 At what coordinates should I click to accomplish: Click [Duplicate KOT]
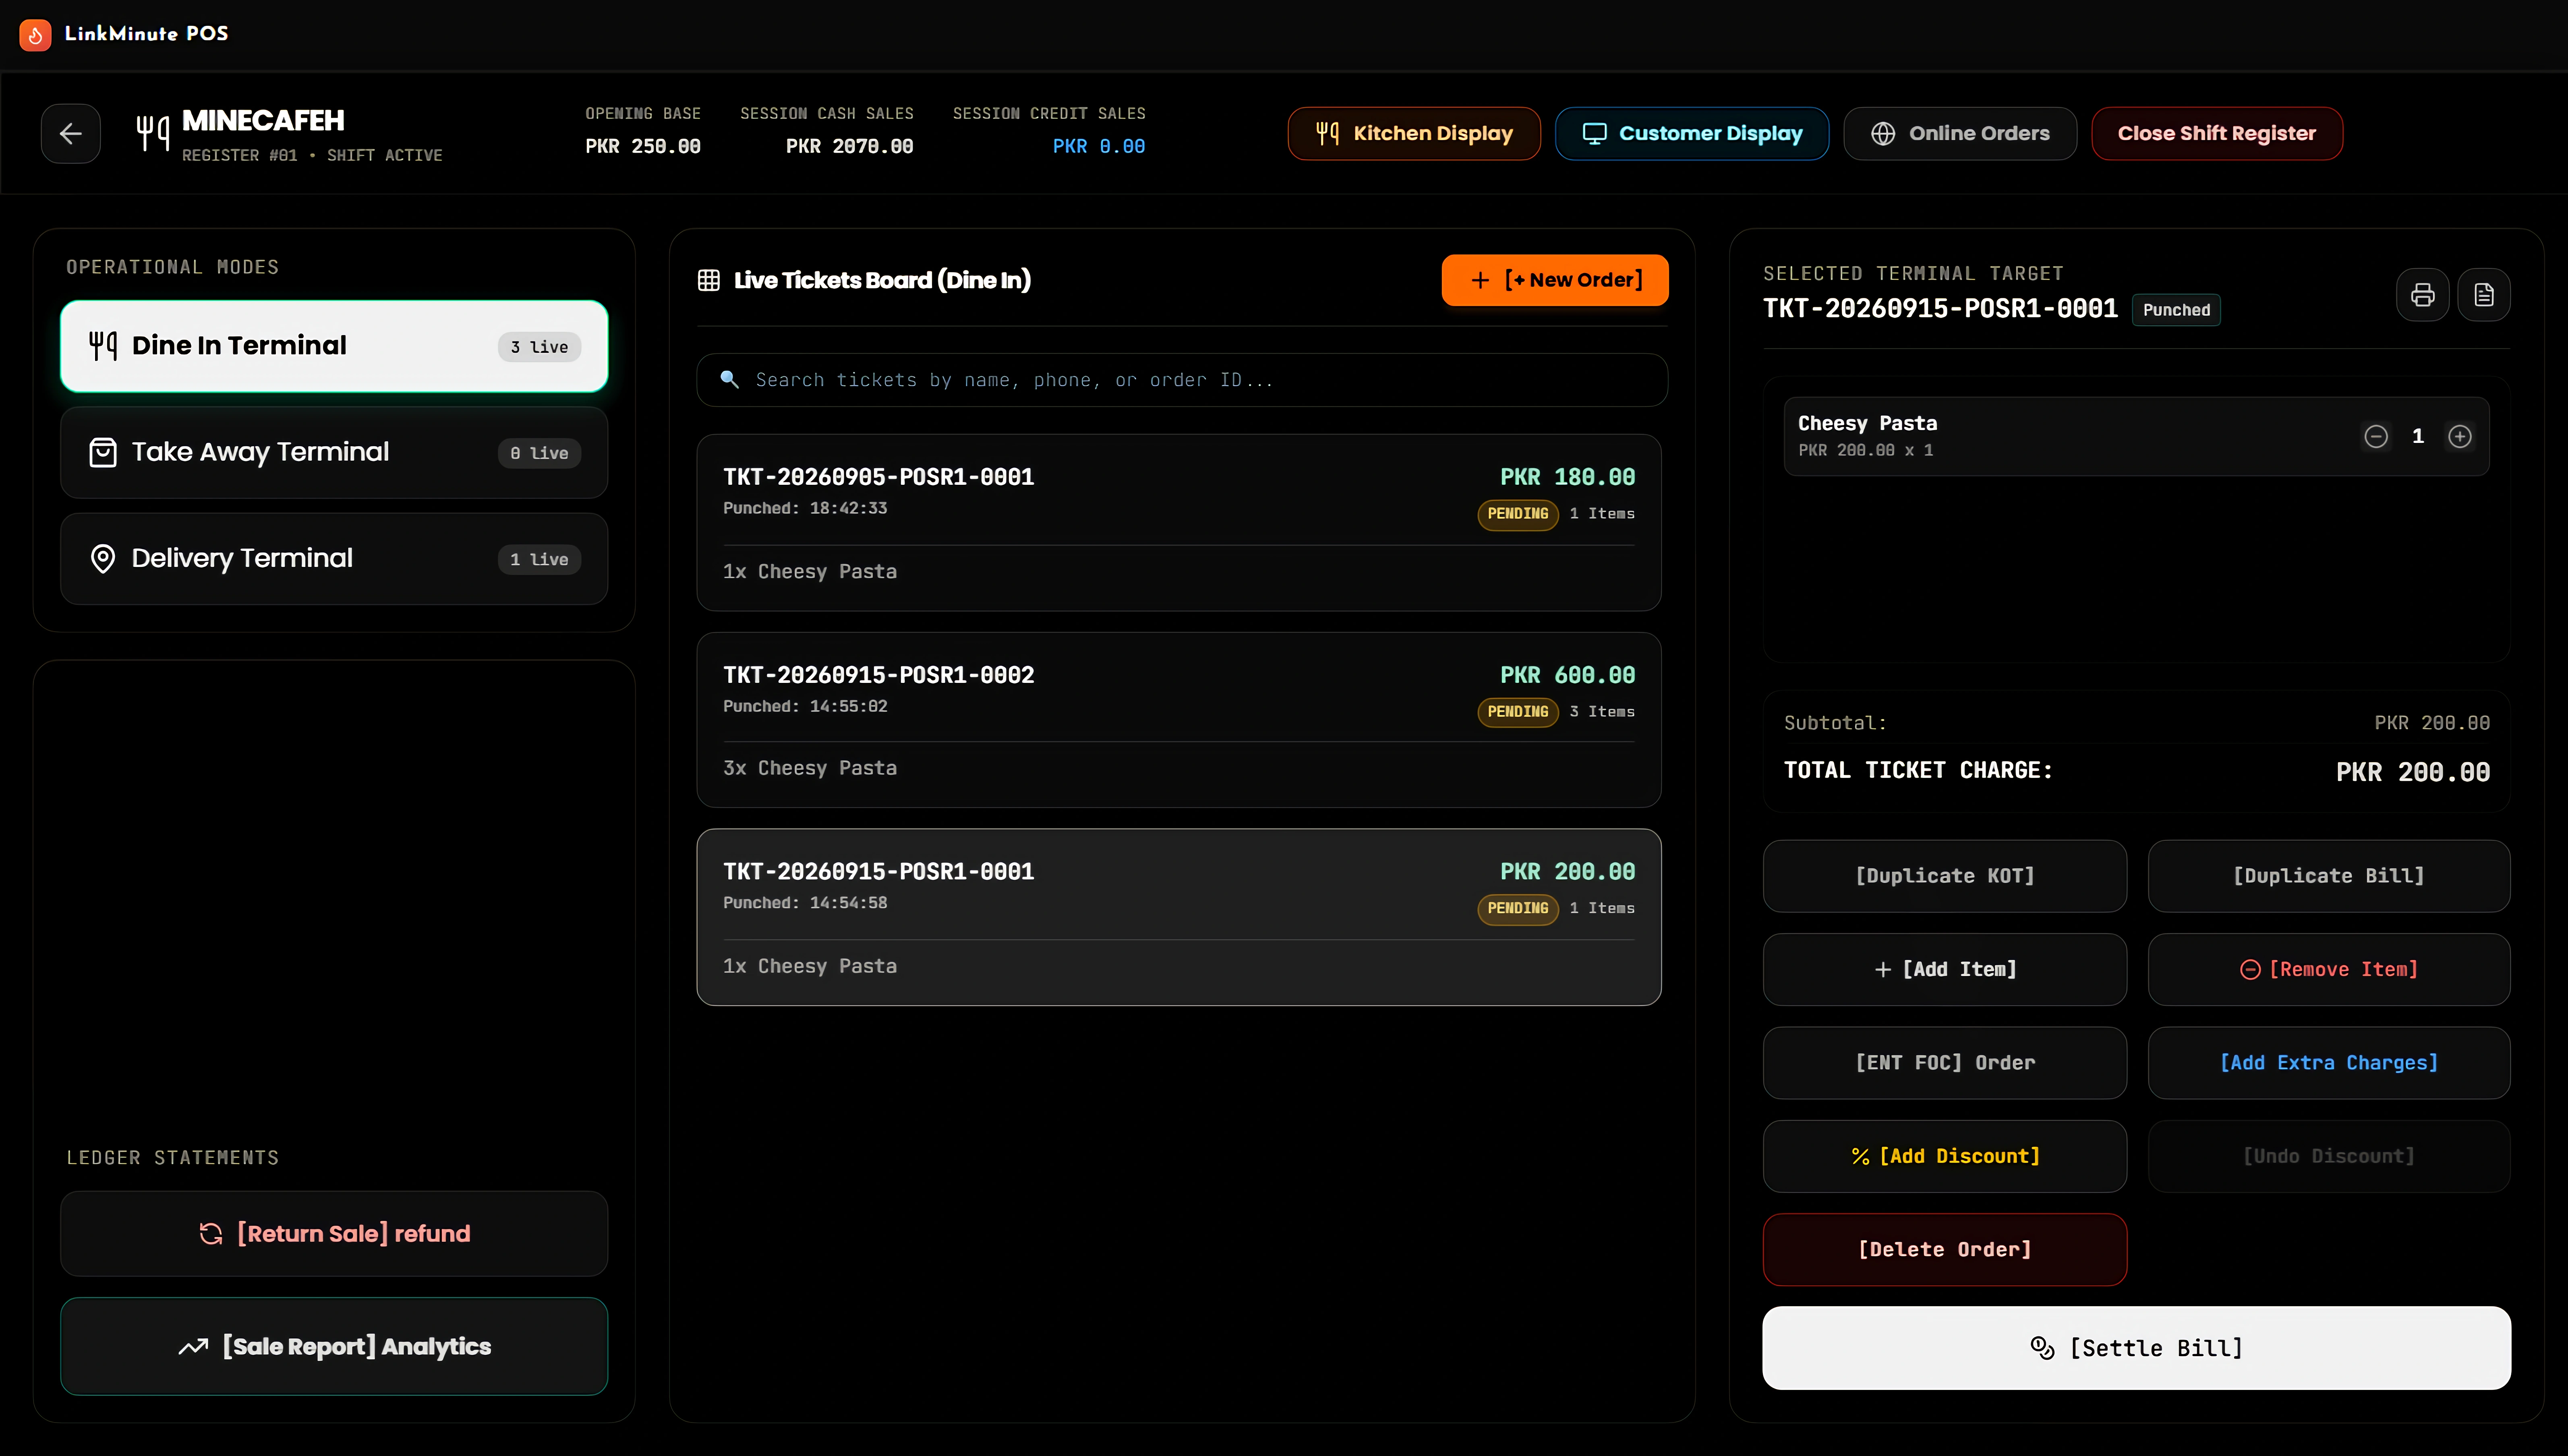coord(1944,876)
